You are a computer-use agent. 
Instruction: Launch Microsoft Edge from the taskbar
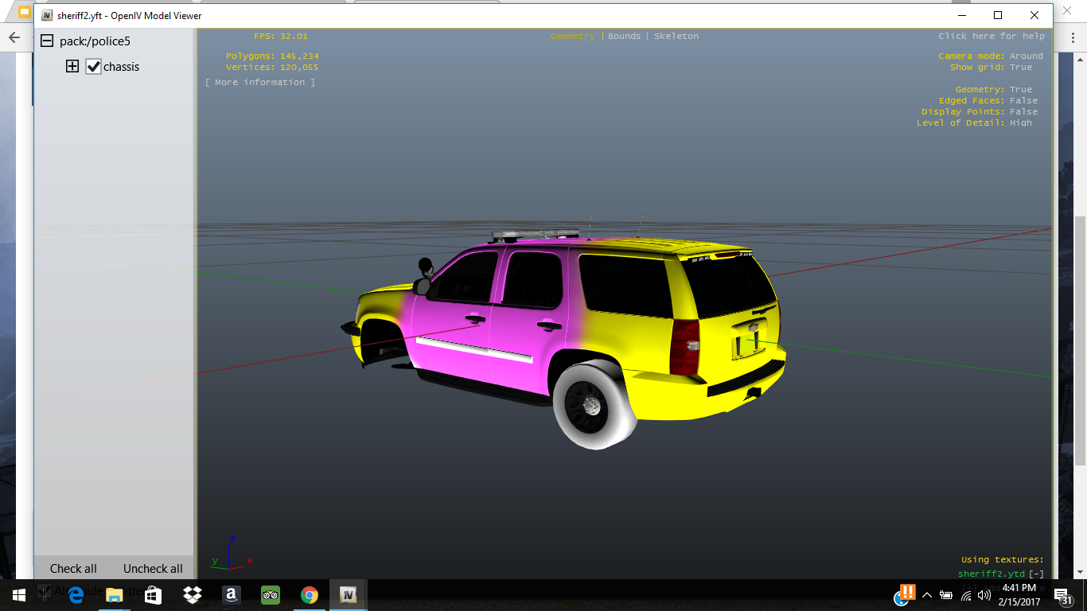tap(76, 595)
